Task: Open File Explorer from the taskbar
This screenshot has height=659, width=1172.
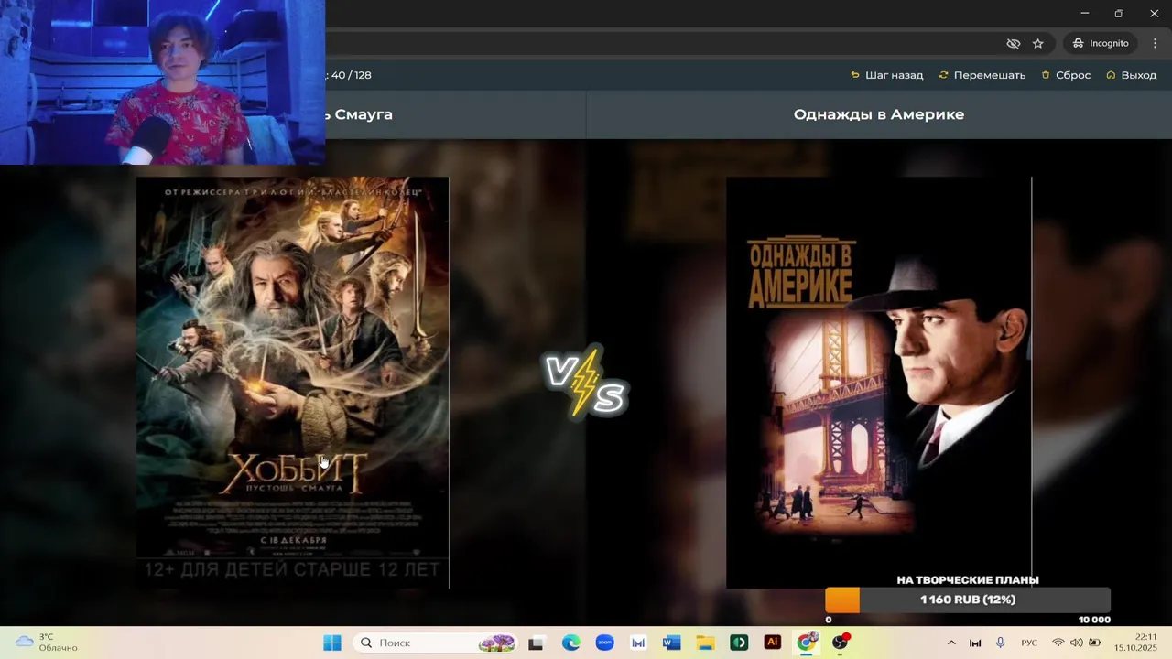Action: pyautogui.click(x=705, y=643)
